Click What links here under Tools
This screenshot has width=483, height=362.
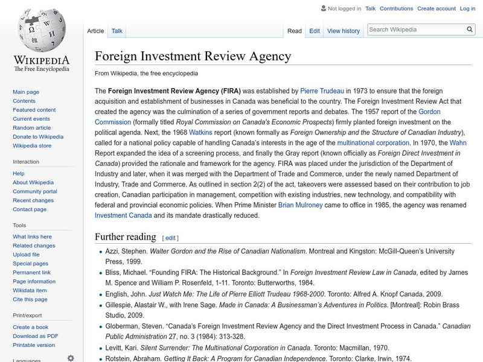point(33,237)
